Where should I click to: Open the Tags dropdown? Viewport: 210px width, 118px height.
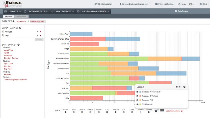(21, 36)
